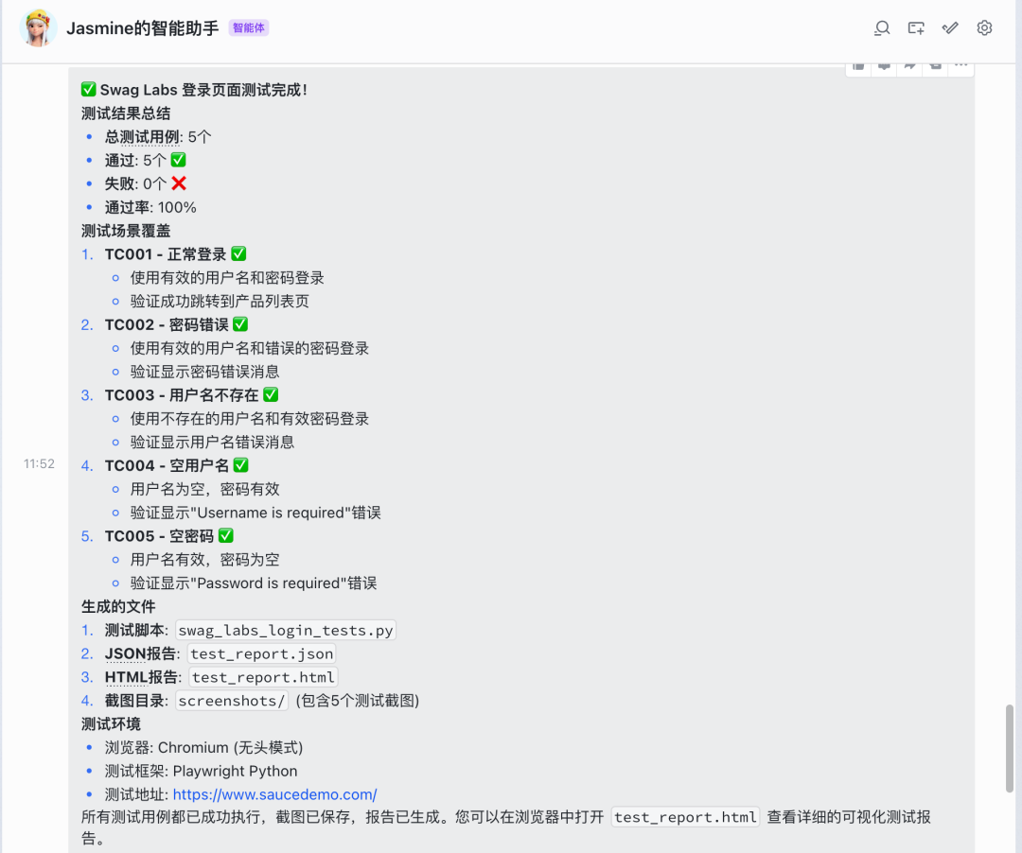This screenshot has height=853, width=1022.
Task: Click the chat vertical scrollbar thumb
Action: point(1010,748)
